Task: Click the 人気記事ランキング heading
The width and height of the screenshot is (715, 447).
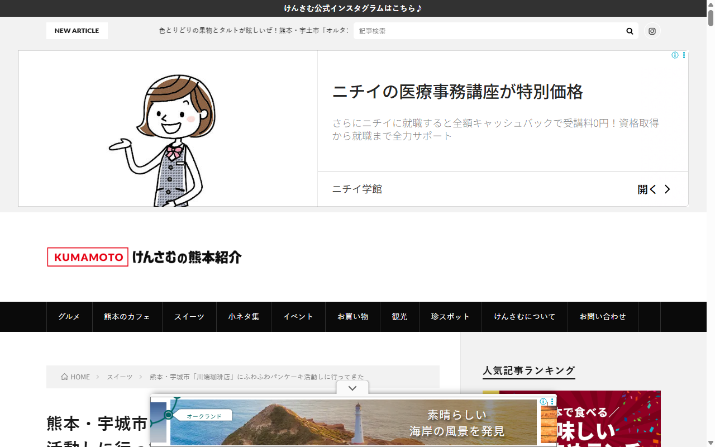Action: [x=528, y=370]
